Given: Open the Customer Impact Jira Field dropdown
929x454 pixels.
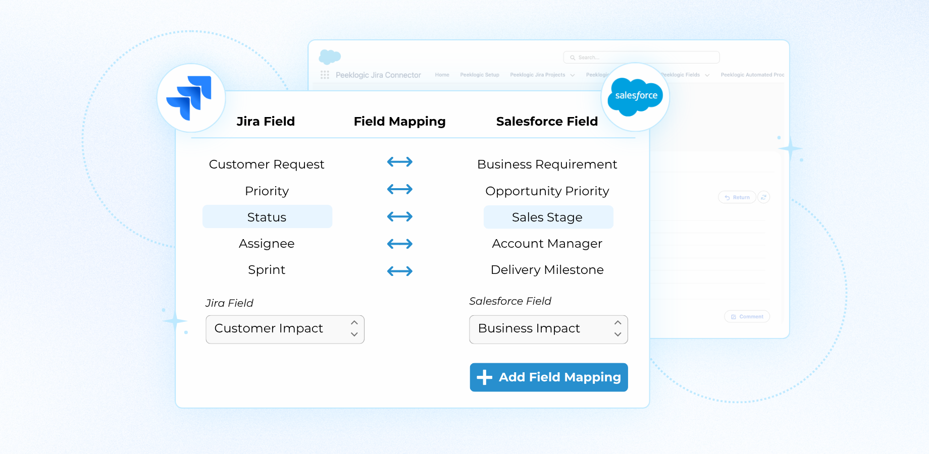Looking at the screenshot, I should (285, 329).
